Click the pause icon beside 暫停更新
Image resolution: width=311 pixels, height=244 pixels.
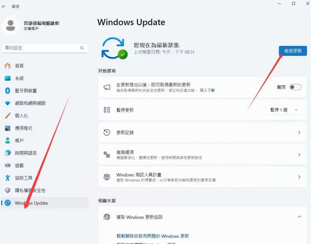coord(107,110)
